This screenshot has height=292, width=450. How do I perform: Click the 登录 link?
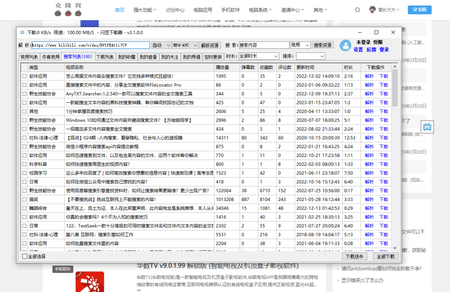coord(384,50)
